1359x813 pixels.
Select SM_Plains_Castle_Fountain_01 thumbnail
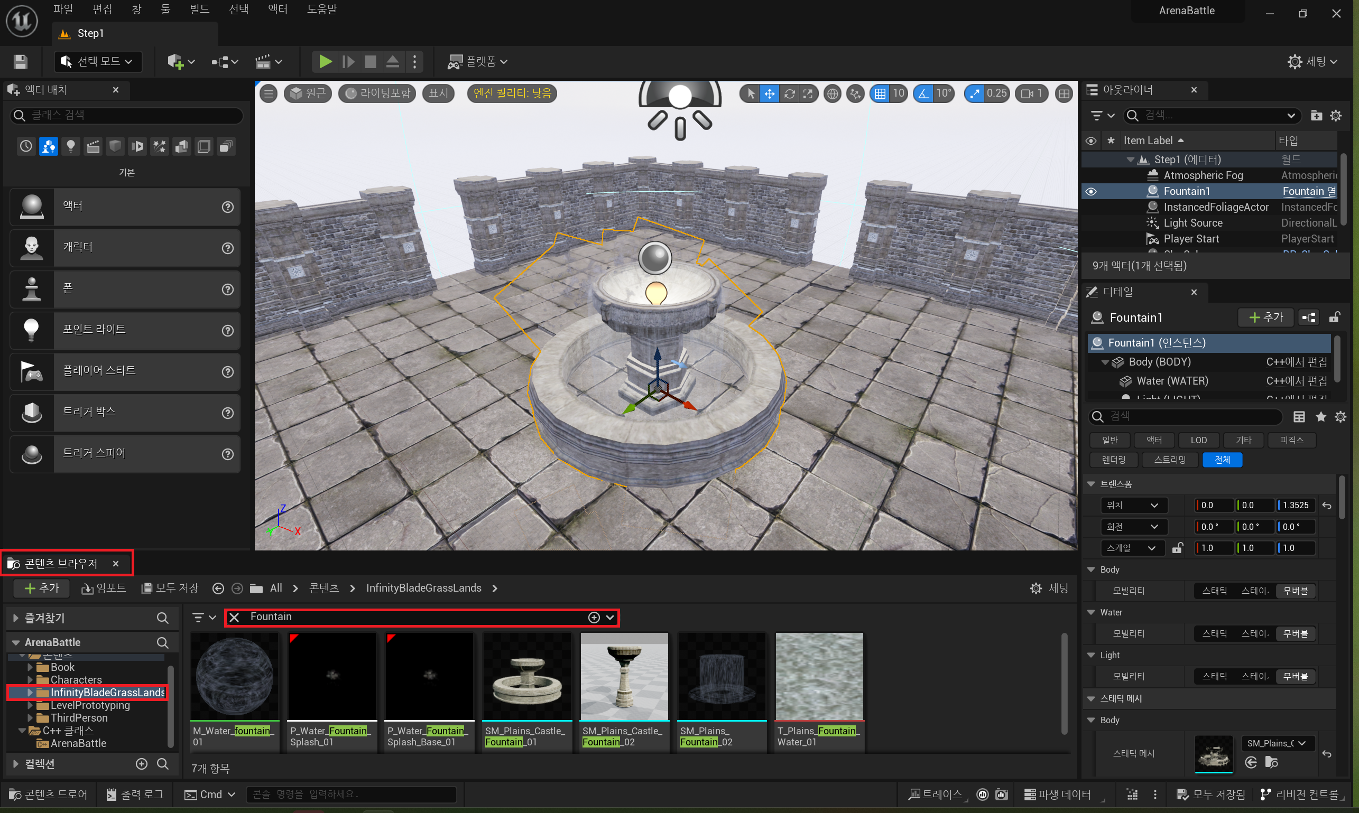pyautogui.click(x=527, y=678)
